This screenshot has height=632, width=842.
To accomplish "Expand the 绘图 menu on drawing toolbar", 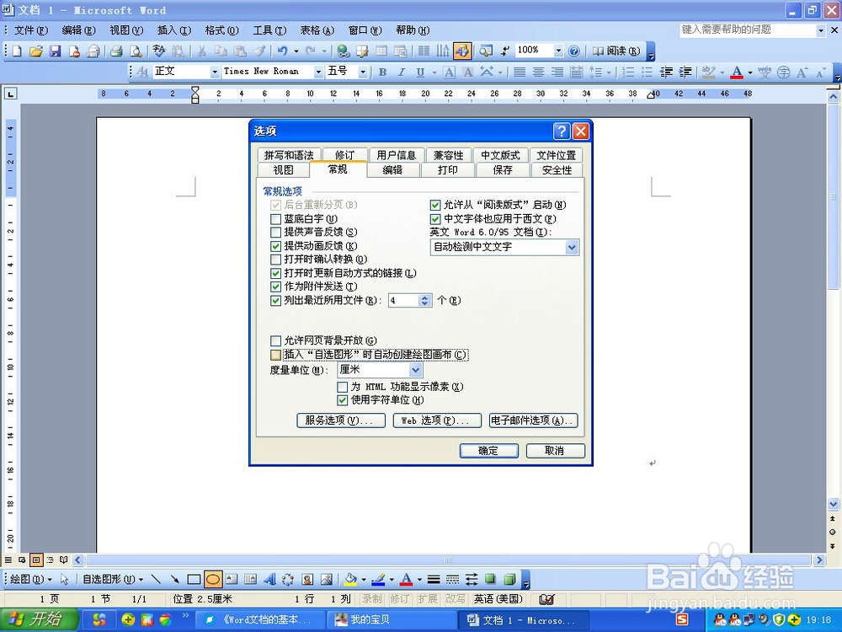I will (x=31, y=580).
